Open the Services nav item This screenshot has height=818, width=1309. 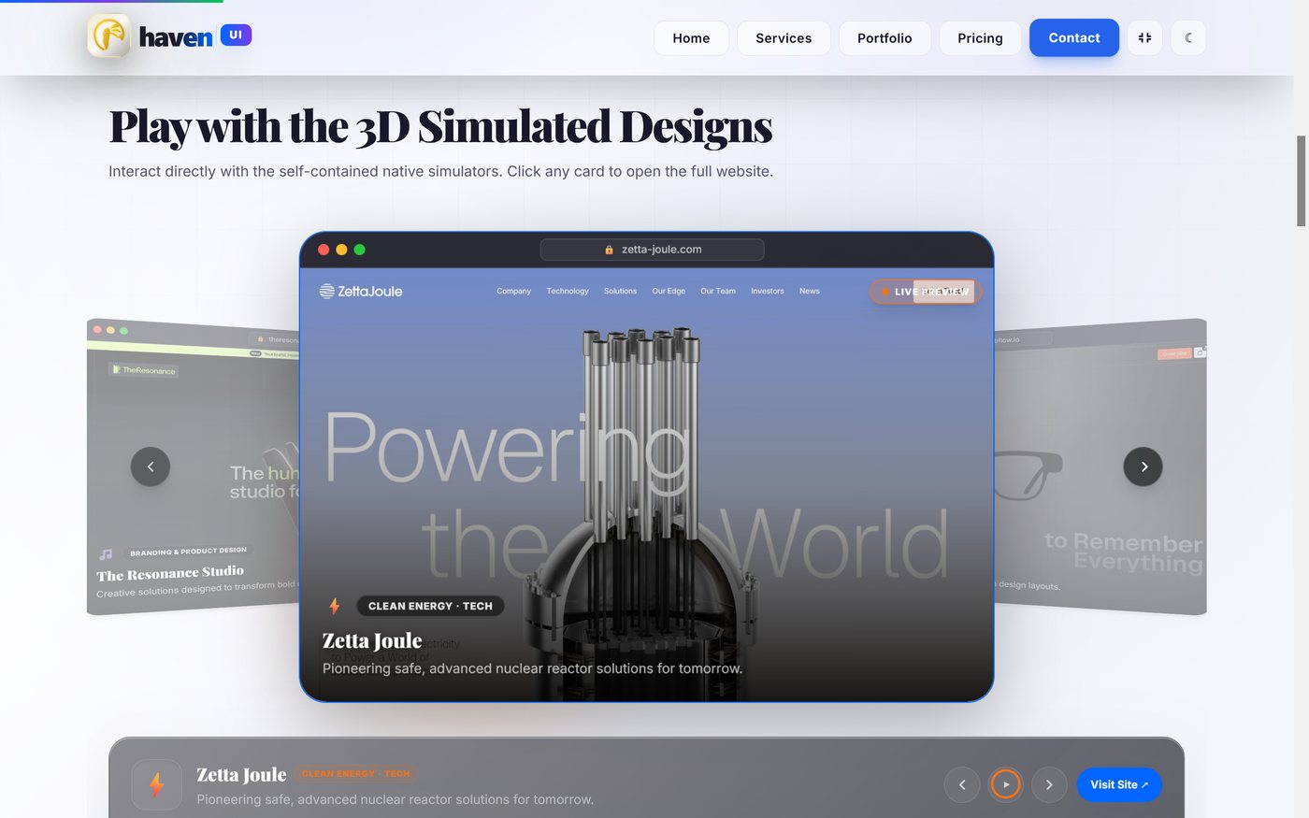point(784,38)
